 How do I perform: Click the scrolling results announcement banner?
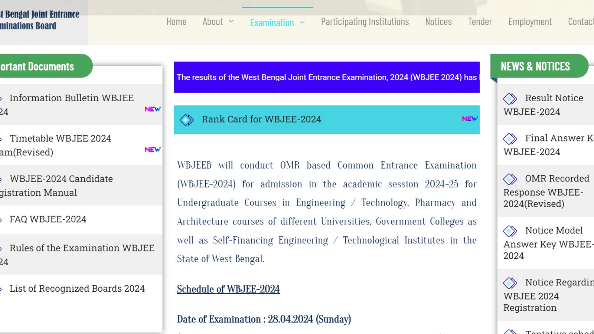327,77
